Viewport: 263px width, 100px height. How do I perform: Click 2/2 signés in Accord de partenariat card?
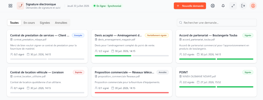pyautogui.click(x=189, y=54)
